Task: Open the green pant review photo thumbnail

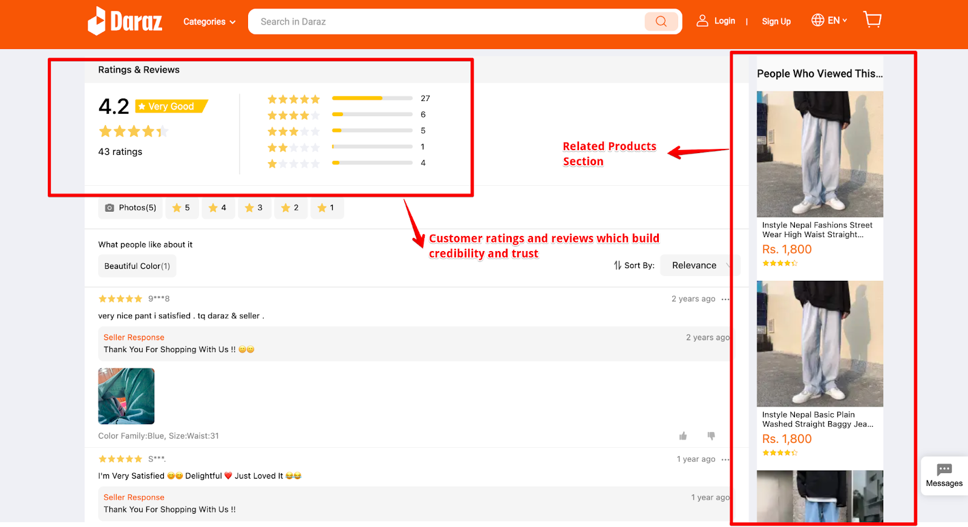Action: 126,396
